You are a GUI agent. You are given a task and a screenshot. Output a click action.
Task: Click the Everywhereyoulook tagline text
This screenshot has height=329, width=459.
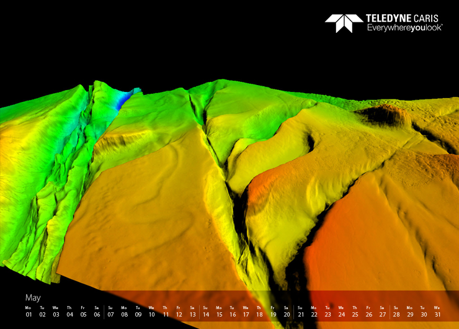point(405,28)
